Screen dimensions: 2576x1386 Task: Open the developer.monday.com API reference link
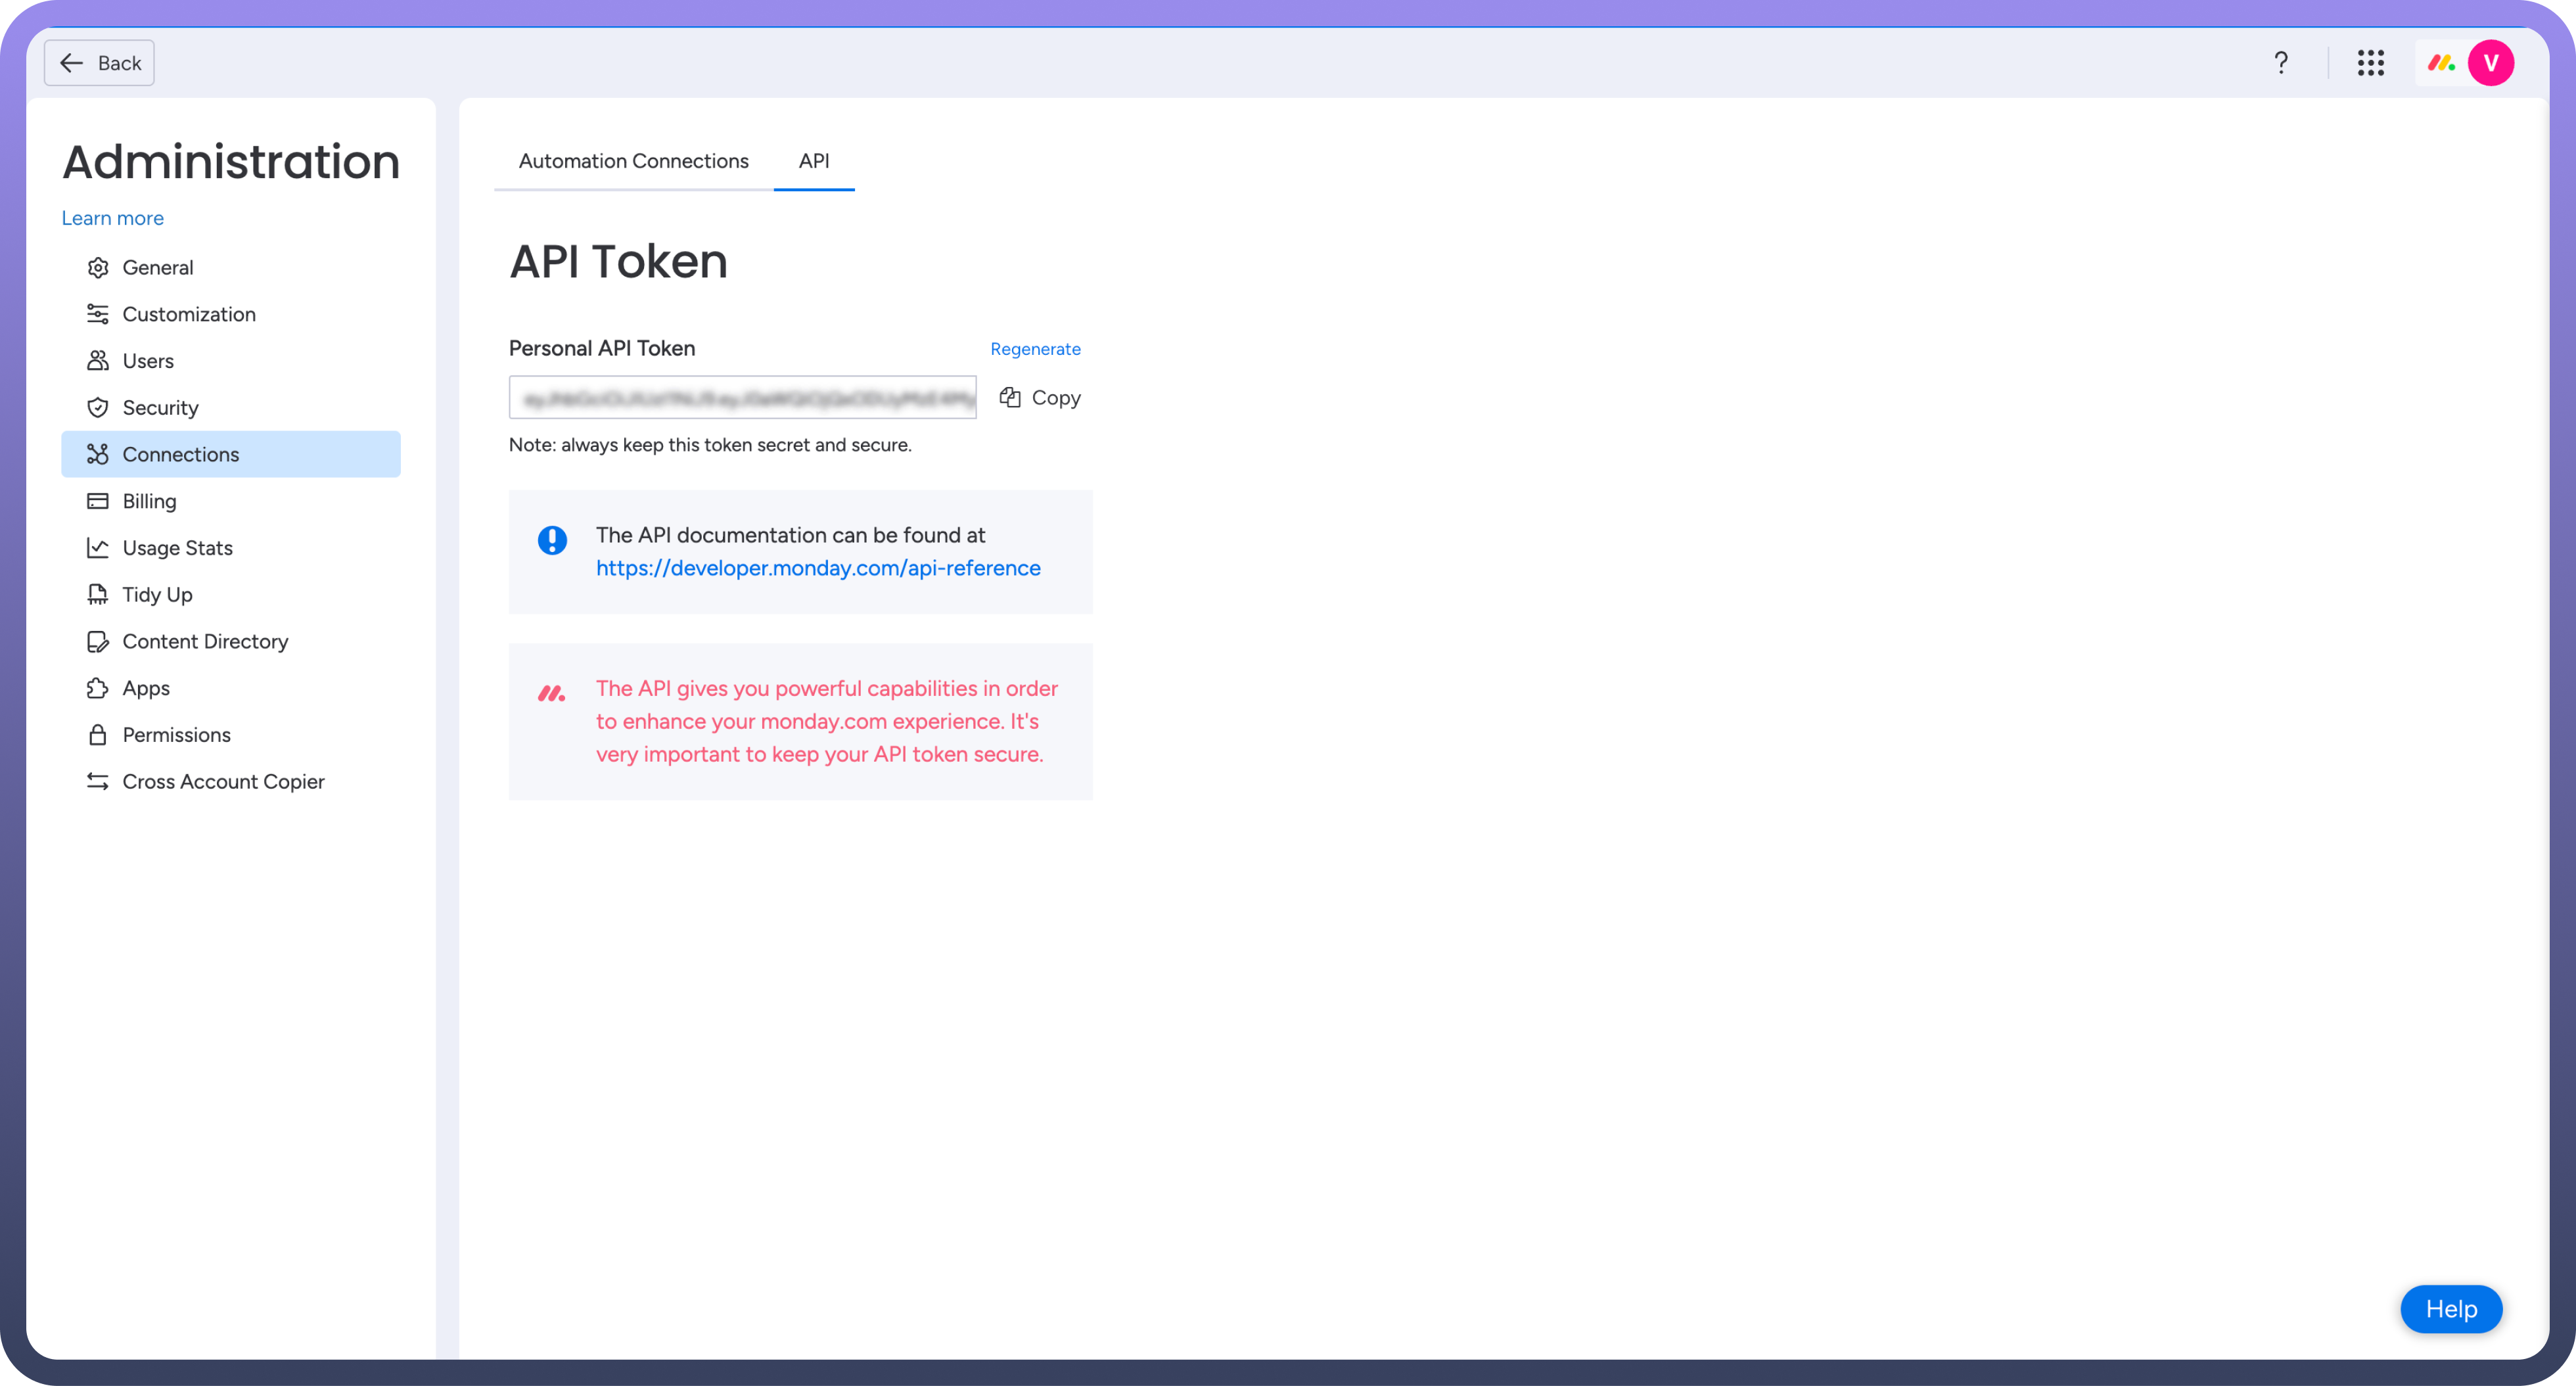point(818,568)
